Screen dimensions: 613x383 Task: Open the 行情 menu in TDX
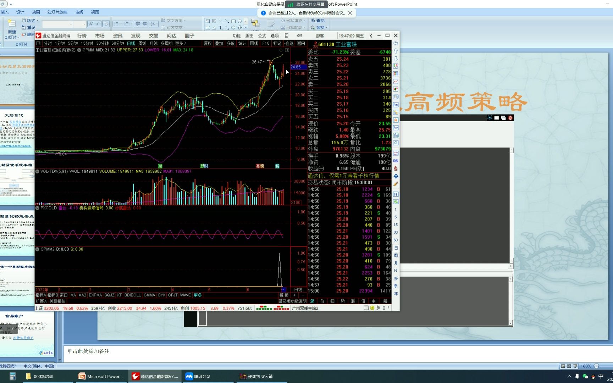click(x=82, y=36)
